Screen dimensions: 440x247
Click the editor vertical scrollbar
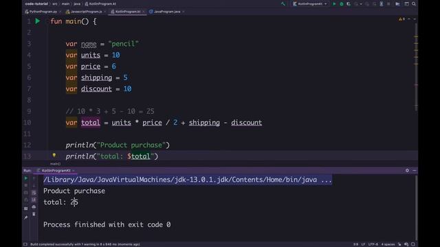click(x=416, y=67)
